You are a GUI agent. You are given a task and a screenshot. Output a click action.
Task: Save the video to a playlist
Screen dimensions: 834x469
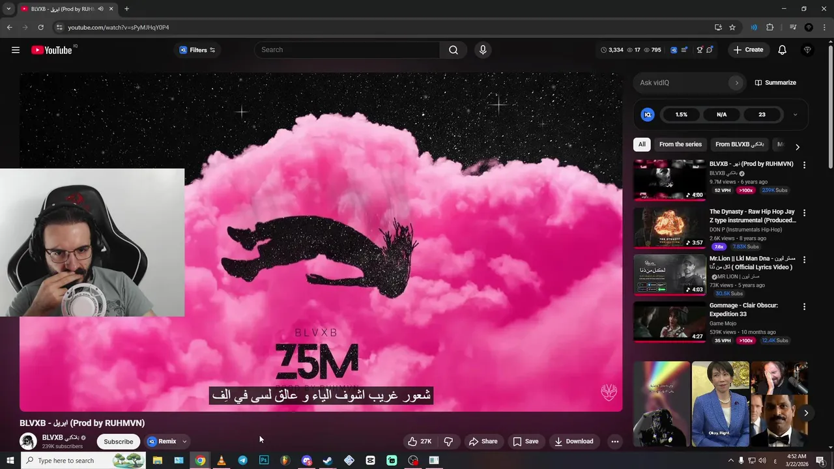click(x=525, y=442)
